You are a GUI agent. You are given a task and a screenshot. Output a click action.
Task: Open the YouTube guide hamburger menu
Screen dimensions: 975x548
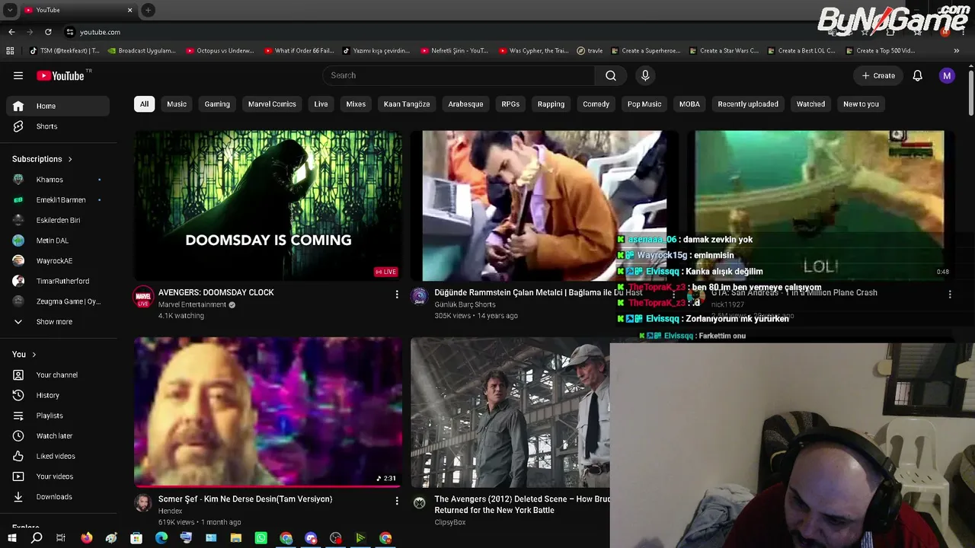click(18, 75)
